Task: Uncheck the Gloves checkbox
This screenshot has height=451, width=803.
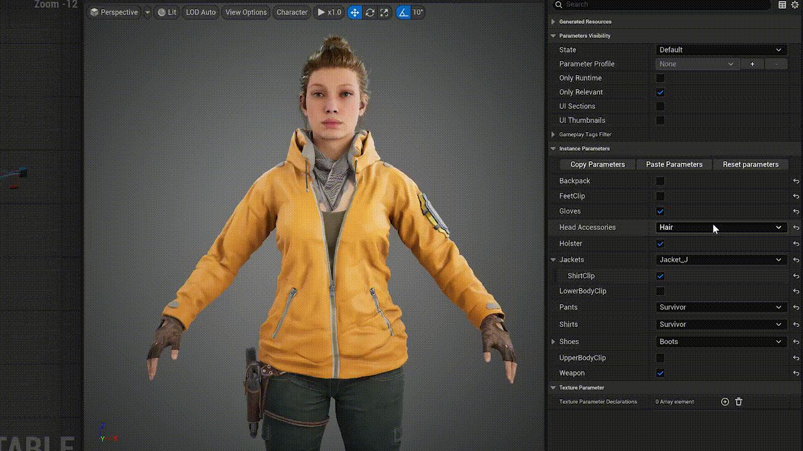Action: 660,211
